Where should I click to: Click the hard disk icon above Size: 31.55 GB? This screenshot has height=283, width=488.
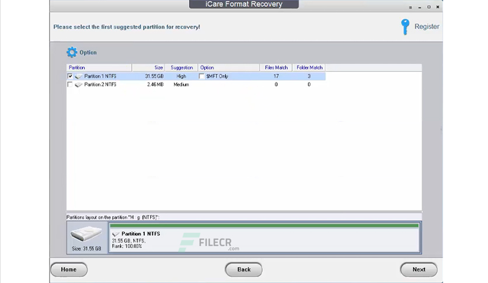click(86, 234)
